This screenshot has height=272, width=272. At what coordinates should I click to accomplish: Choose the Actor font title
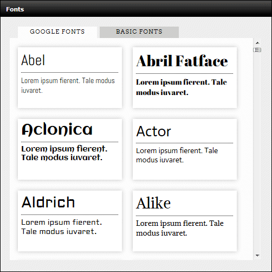153,131
